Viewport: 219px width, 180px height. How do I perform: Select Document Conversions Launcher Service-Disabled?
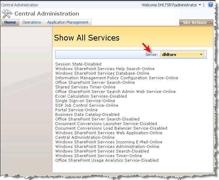pyautogui.click(x=106, y=124)
